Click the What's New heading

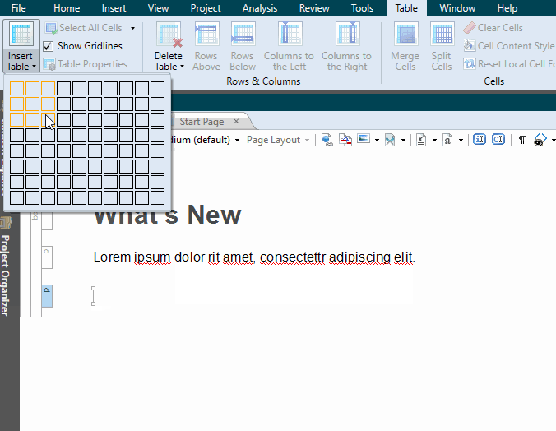click(167, 215)
